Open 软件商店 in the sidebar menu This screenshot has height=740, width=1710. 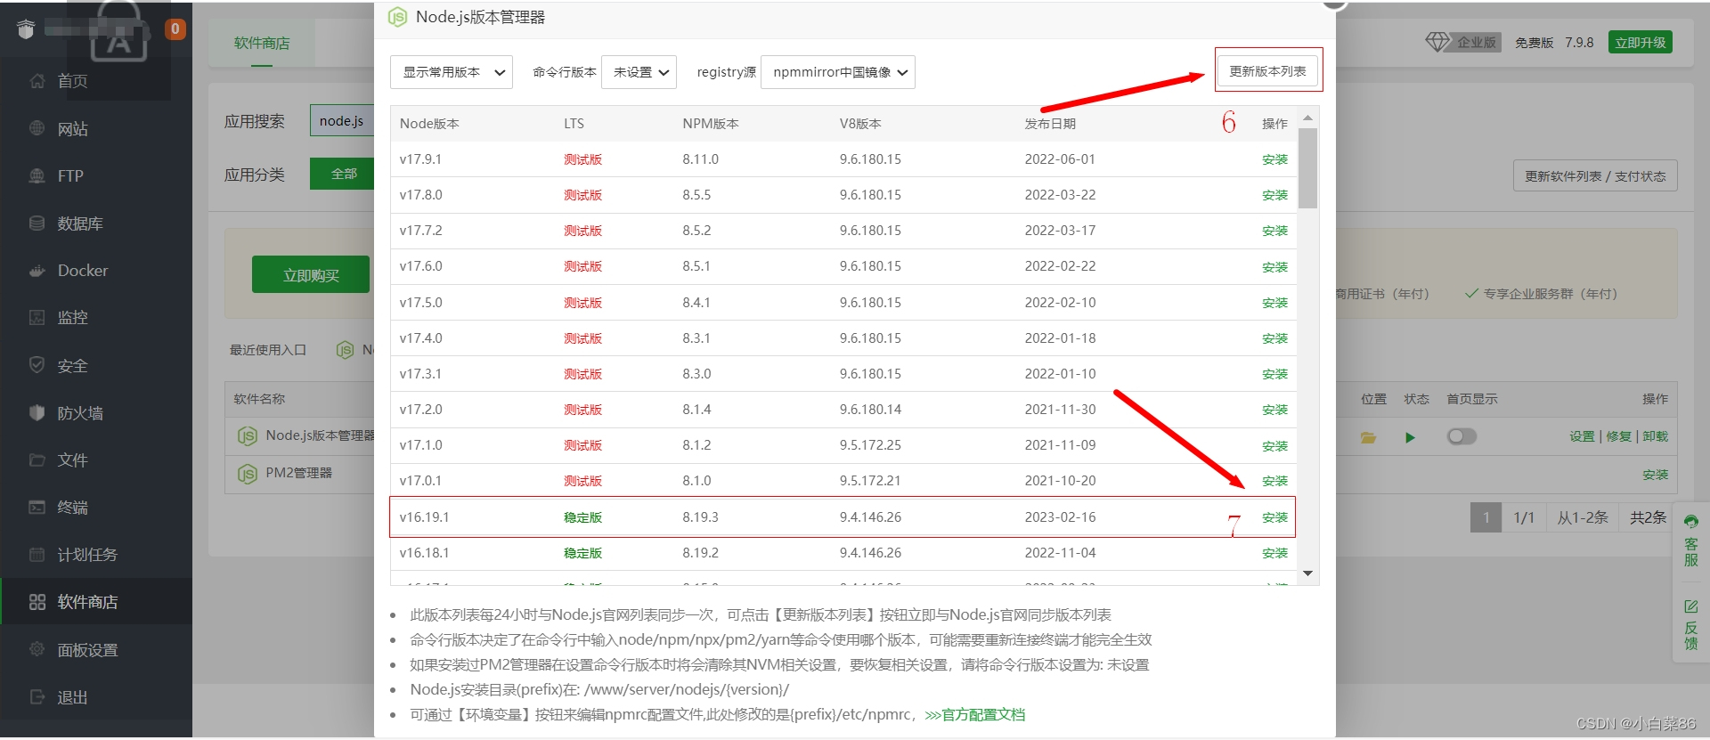tap(87, 602)
